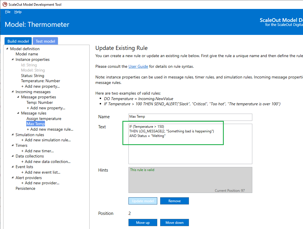Viewport: 303px width, 229px height.
Task: Select Persistence in the tree
Action: 25,188
